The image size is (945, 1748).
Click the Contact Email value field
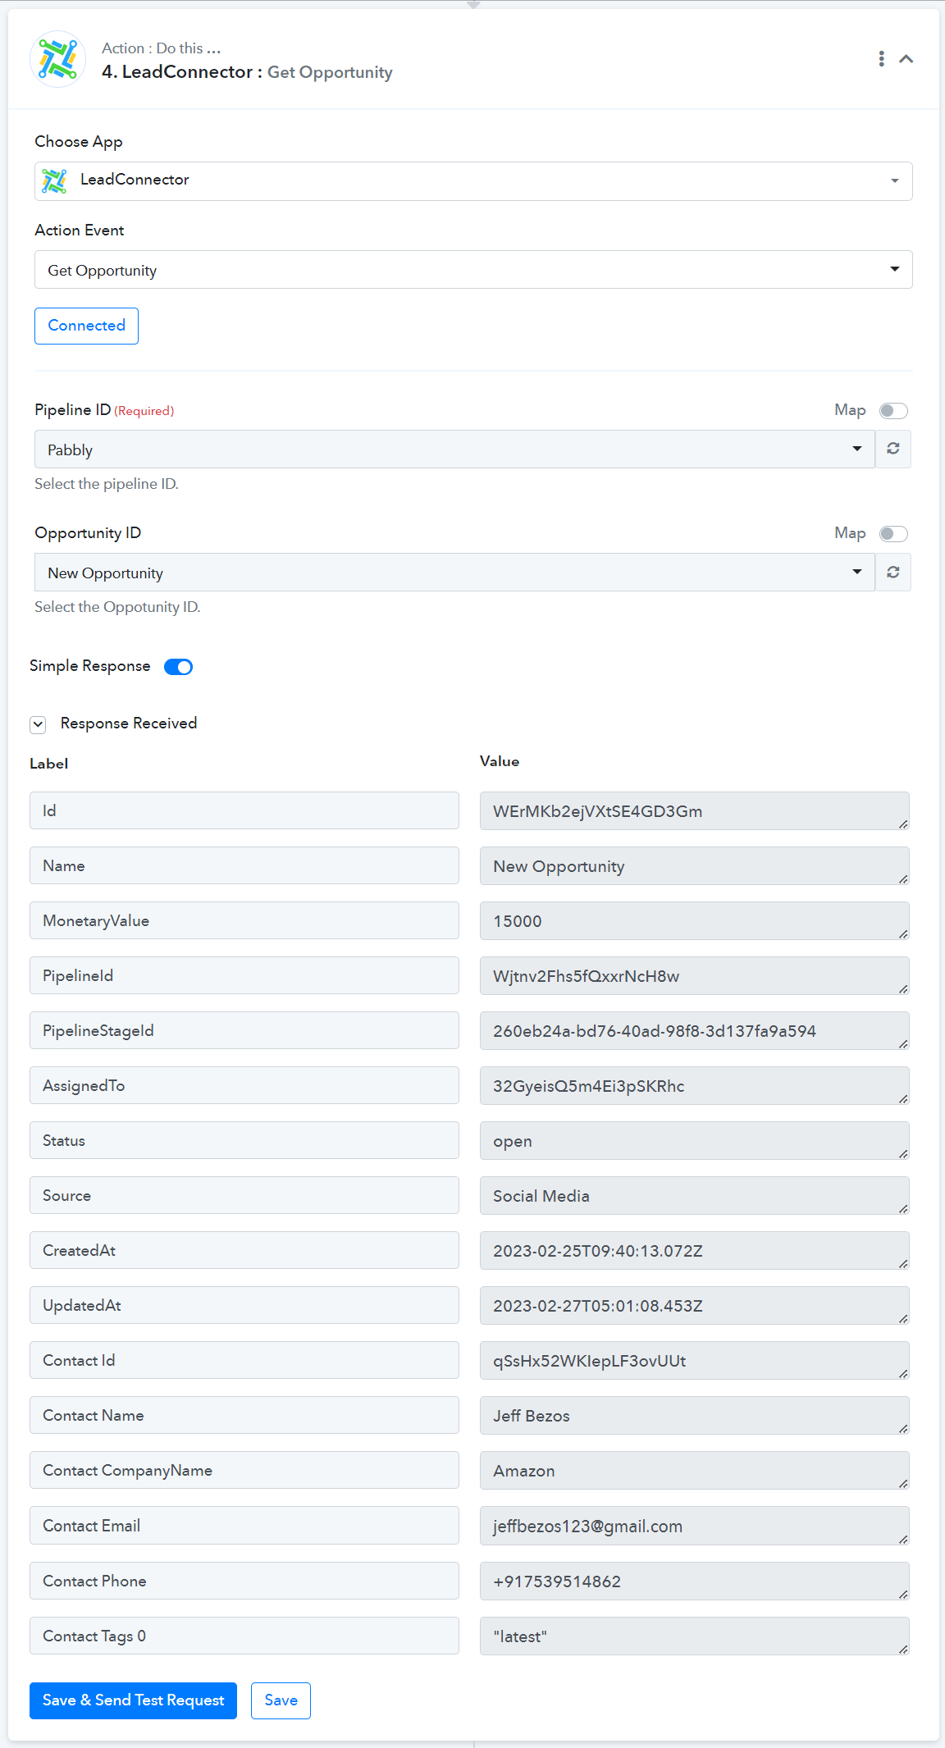pos(694,1526)
